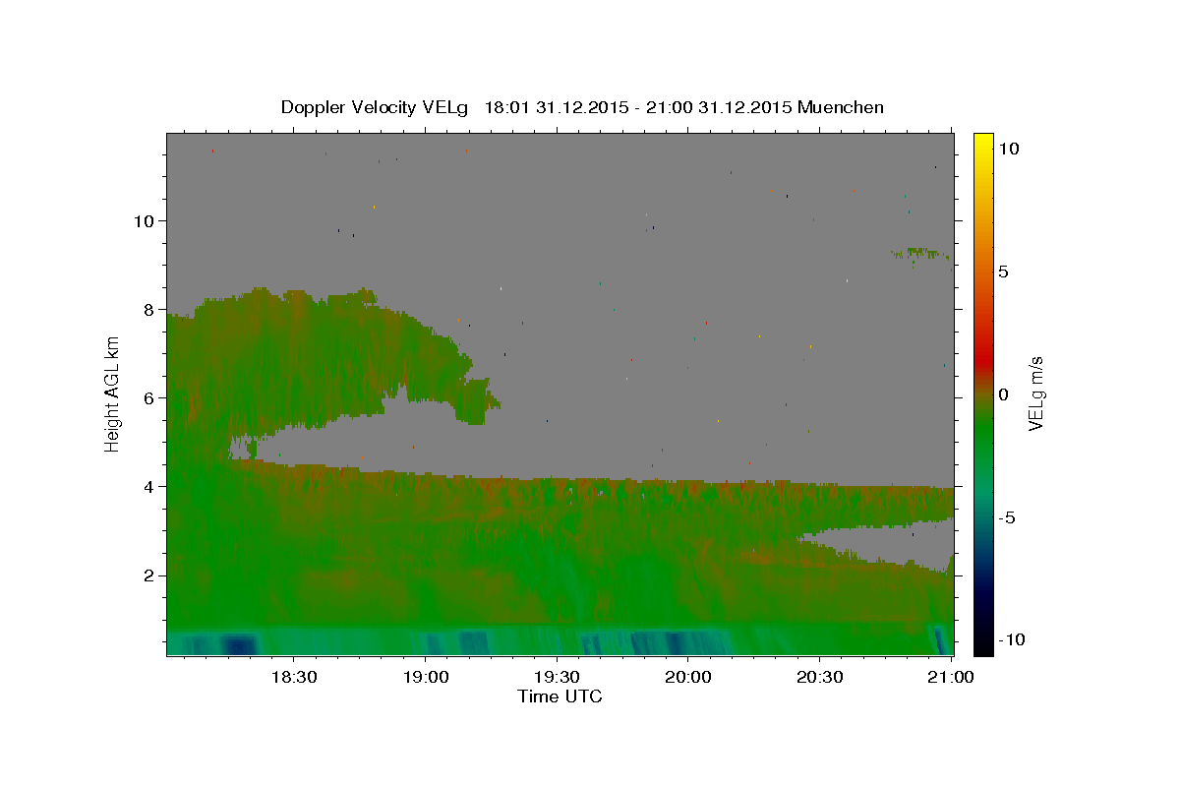1180x787 pixels.
Task: Click the 'Height AGL km' axis title
Action: click(113, 393)
